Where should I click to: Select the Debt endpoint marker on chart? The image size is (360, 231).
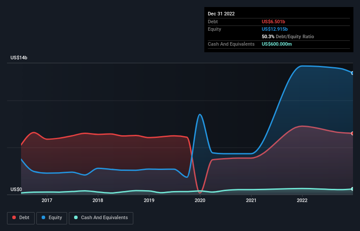tap(353, 134)
